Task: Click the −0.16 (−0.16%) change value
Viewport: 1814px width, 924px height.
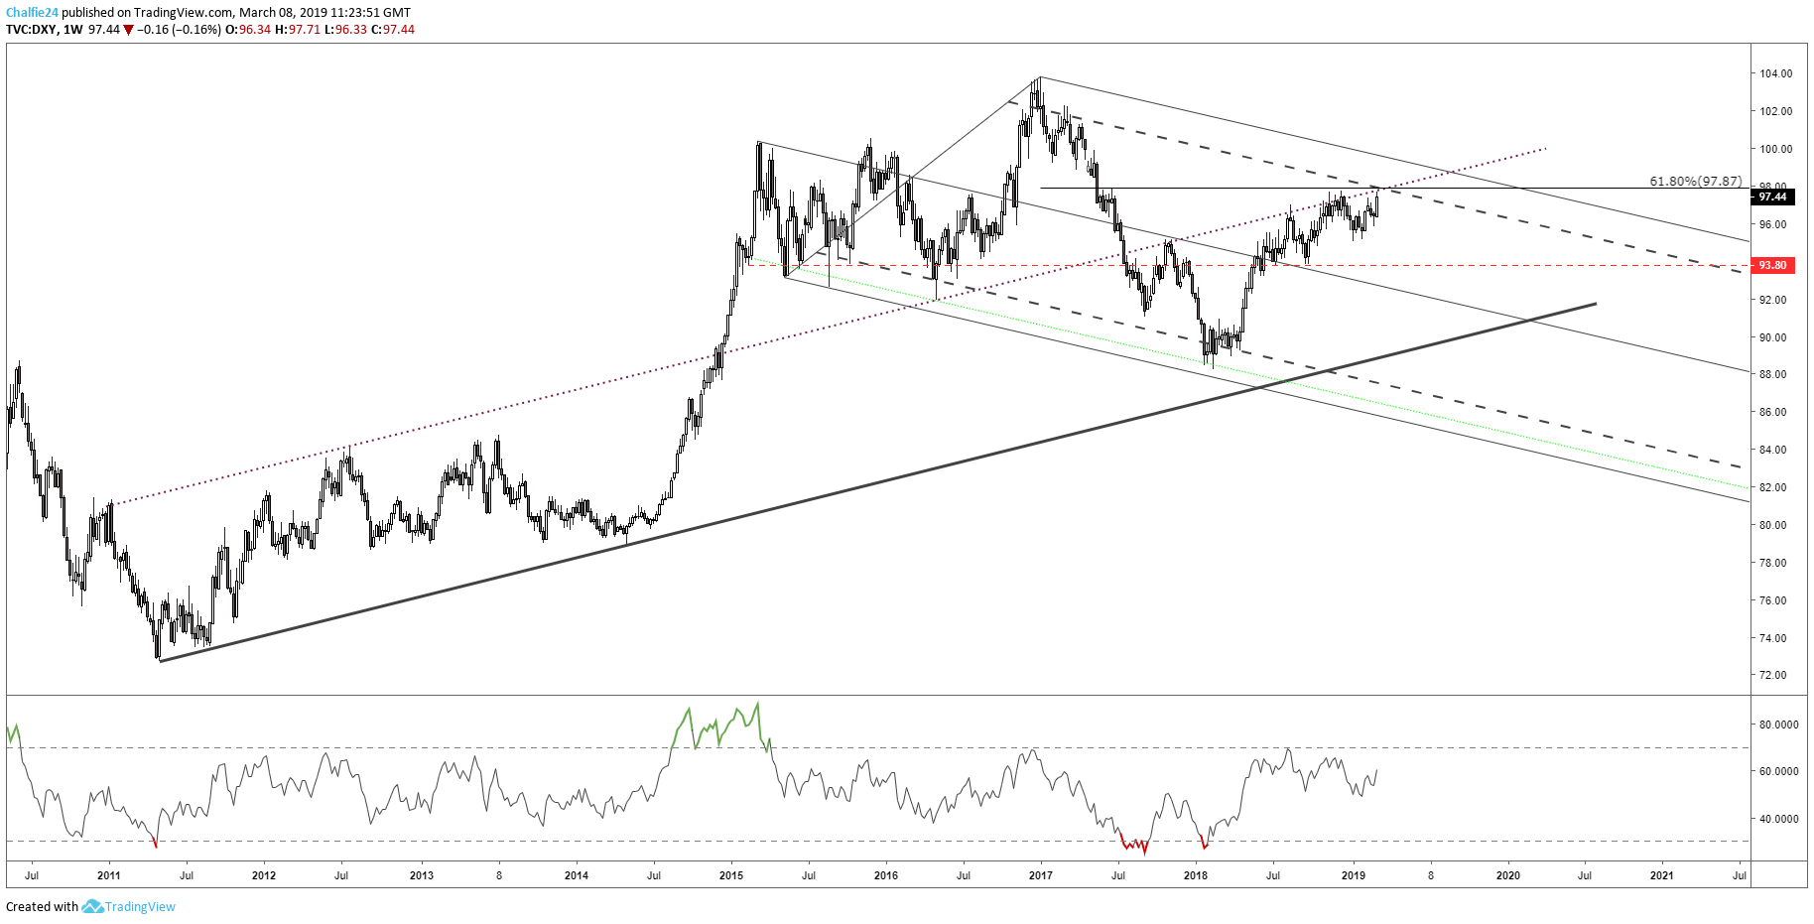Action: point(179,30)
